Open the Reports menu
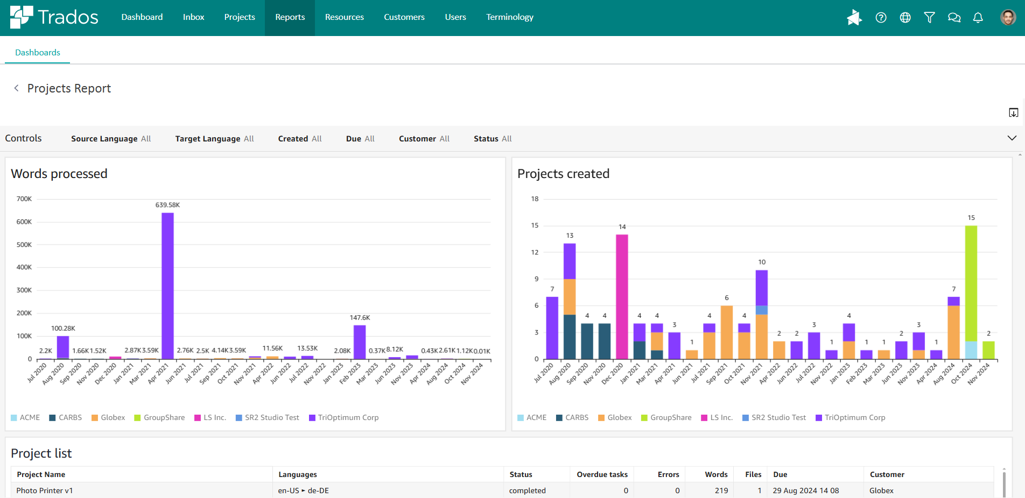 (290, 17)
